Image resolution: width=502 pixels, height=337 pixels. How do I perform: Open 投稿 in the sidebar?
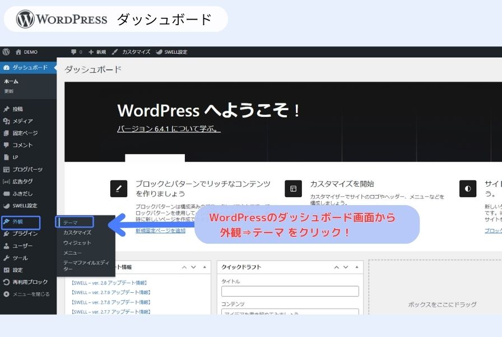click(28, 109)
